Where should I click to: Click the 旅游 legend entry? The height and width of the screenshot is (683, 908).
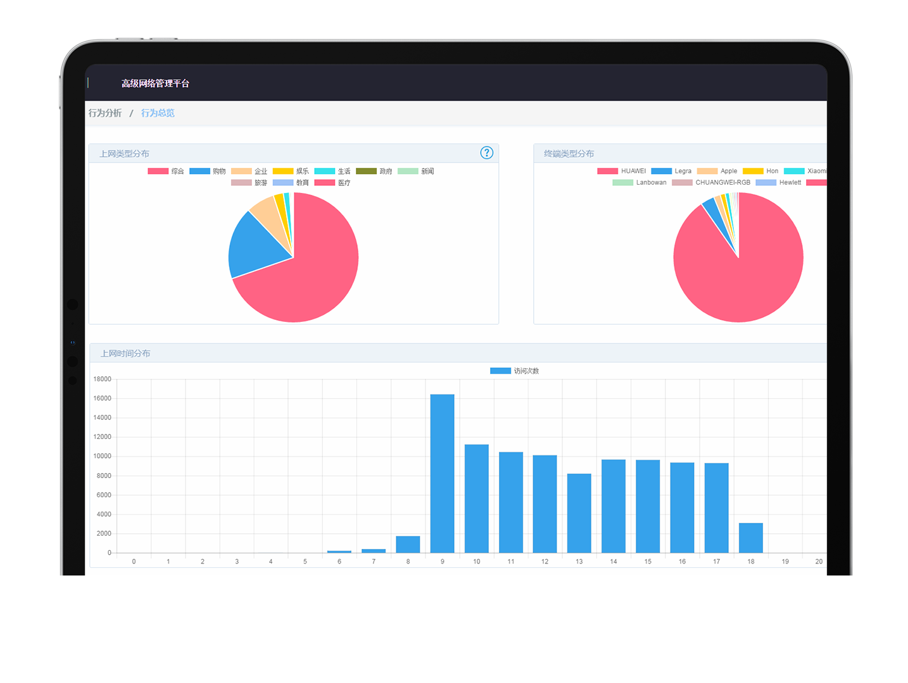[x=249, y=183]
